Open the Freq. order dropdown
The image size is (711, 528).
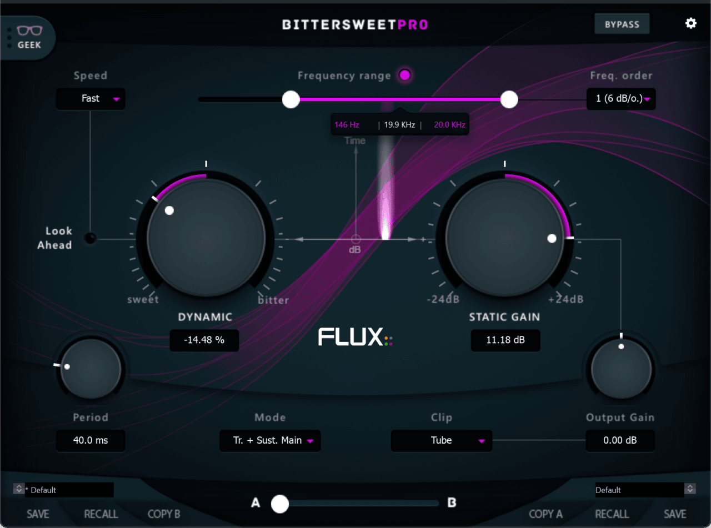(x=621, y=99)
